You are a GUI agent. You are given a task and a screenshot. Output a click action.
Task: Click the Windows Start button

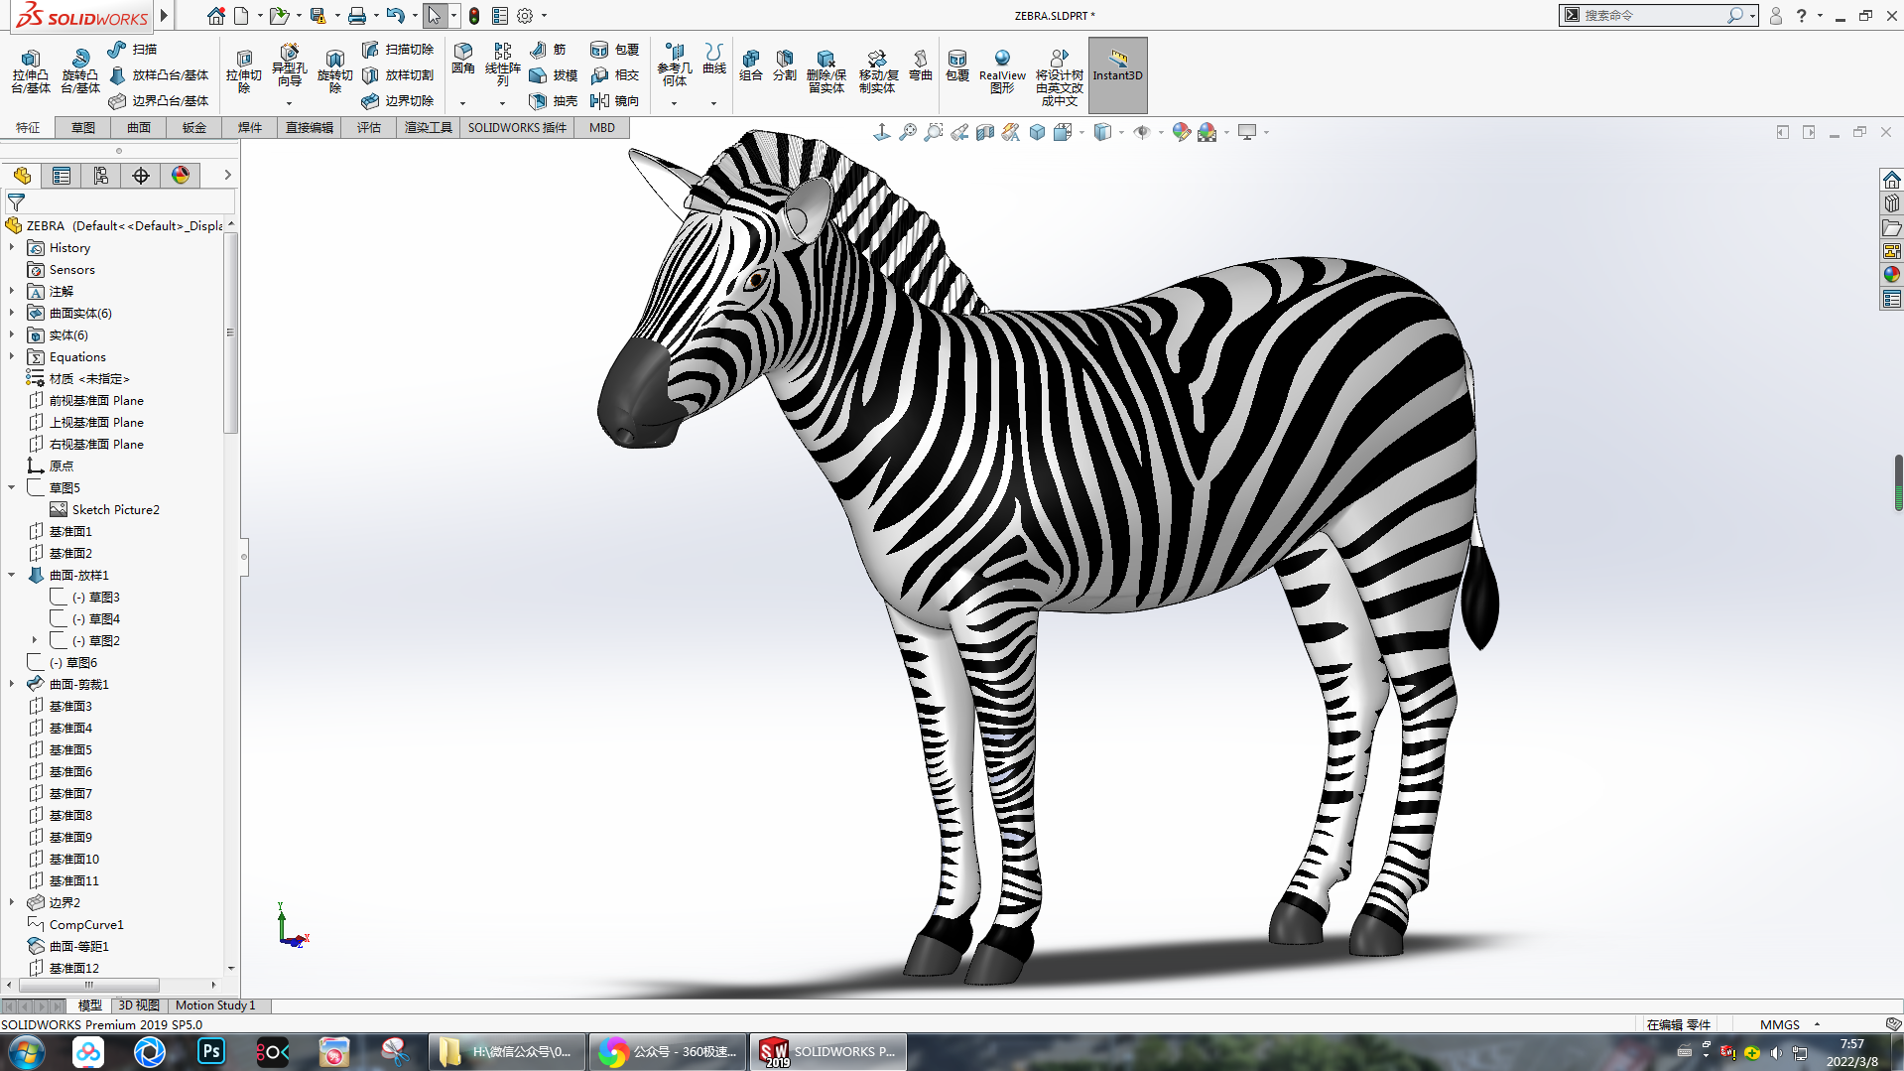27,1051
